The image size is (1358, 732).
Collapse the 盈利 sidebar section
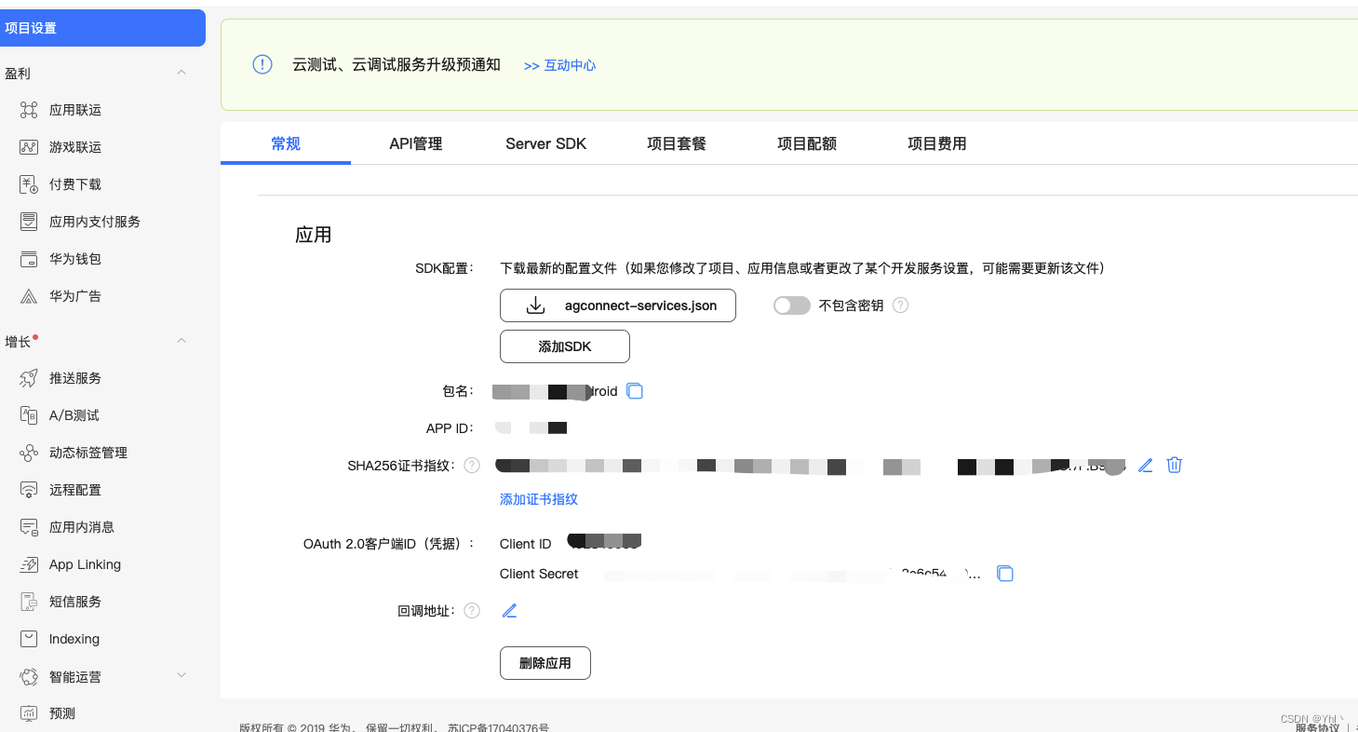tap(181, 73)
